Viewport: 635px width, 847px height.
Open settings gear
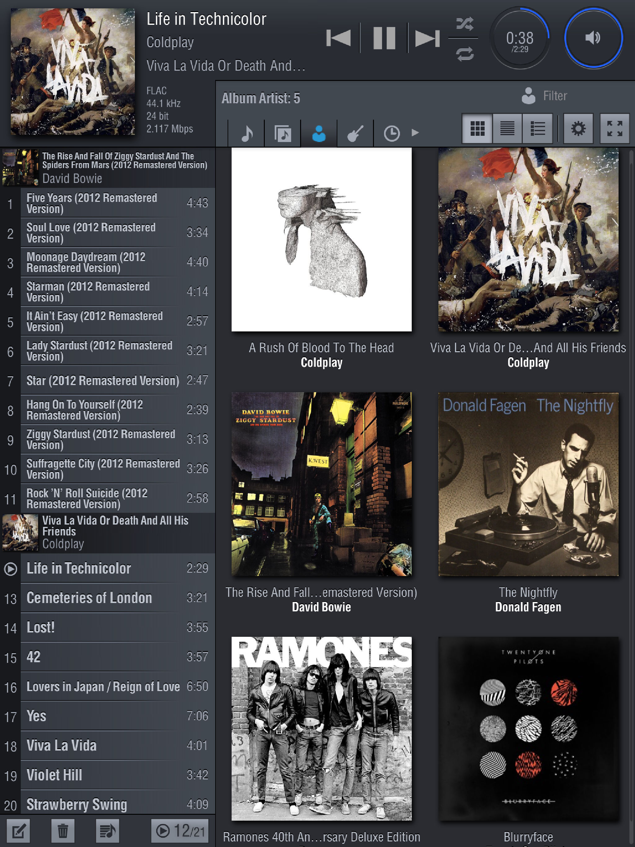(x=578, y=128)
